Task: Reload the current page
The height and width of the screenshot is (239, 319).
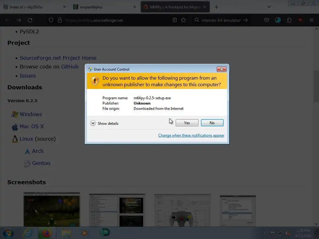Action: point(30,20)
